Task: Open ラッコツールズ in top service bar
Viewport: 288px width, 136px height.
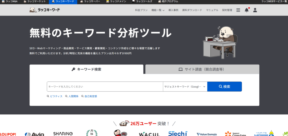Action: coord(142,1)
